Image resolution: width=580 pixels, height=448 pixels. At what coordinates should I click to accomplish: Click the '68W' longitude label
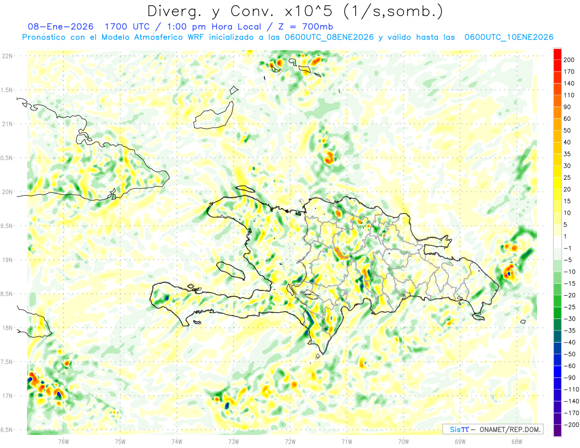pos(516,442)
